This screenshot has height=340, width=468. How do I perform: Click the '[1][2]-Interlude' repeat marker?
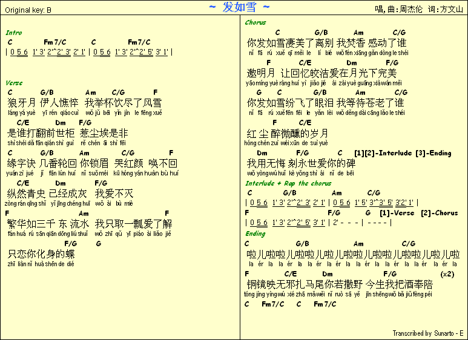pos(383,153)
